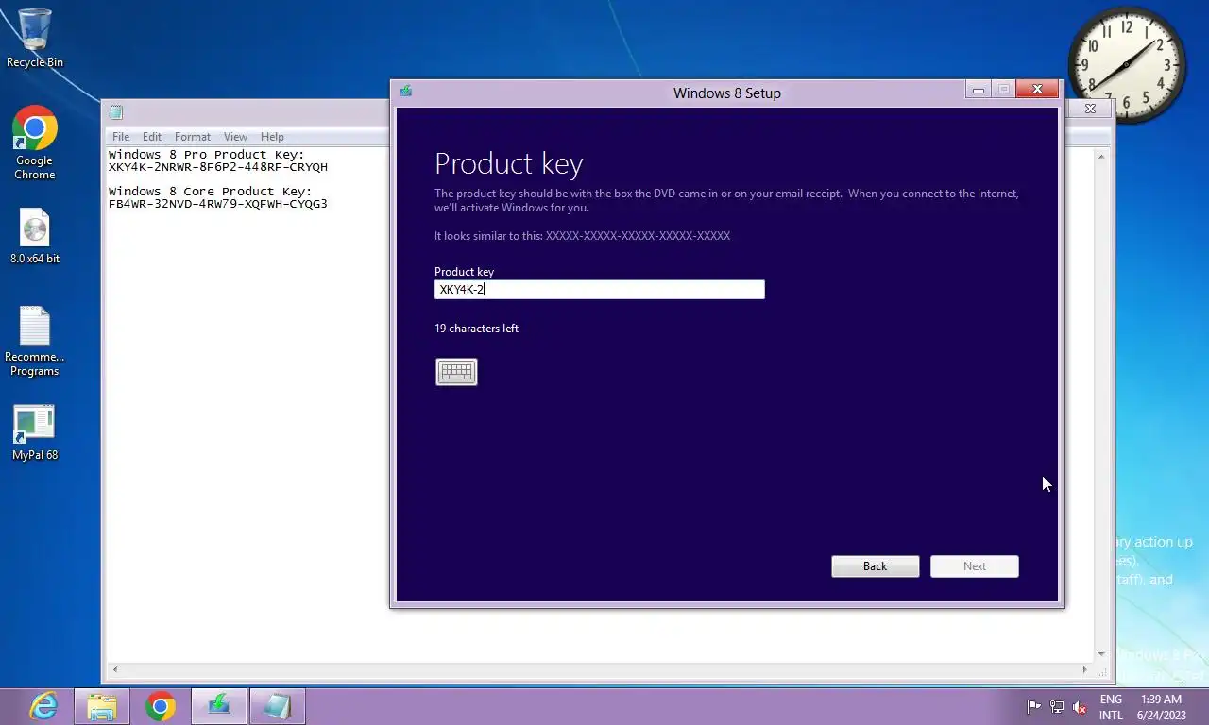Click the "Product key" heading

tap(509, 163)
